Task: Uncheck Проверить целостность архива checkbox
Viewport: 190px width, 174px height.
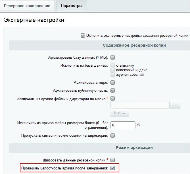Action: tap(112, 168)
